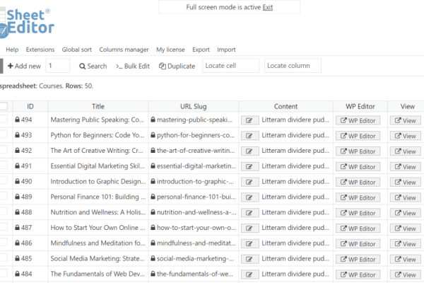Select title cell Mastering Public Speaking

tap(98, 120)
